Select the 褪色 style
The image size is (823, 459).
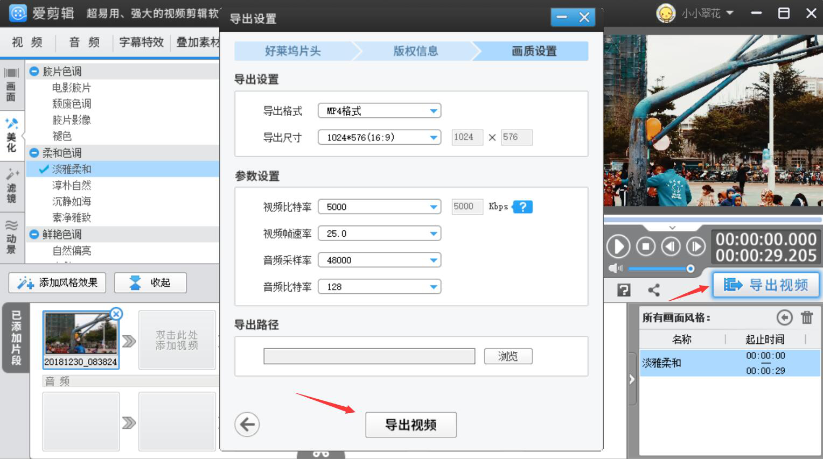[x=62, y=136]
